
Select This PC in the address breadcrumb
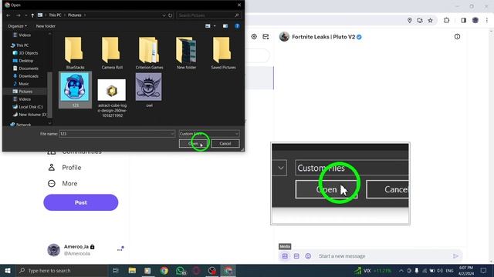pyautogui.click(x=55, y=15)
